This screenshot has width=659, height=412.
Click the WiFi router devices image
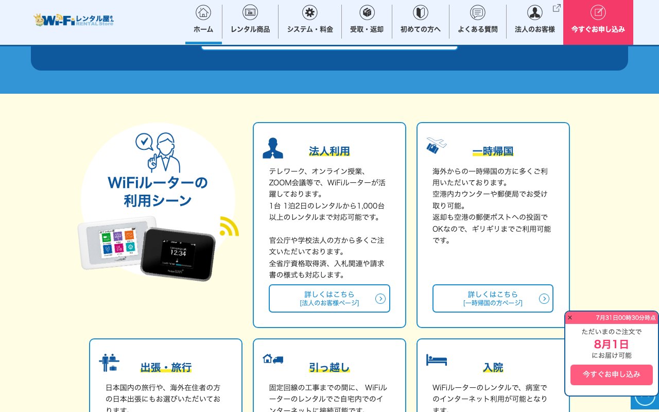[147, 248]
